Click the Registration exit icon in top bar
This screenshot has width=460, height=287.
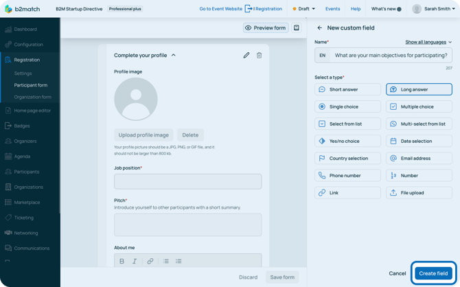249,9
